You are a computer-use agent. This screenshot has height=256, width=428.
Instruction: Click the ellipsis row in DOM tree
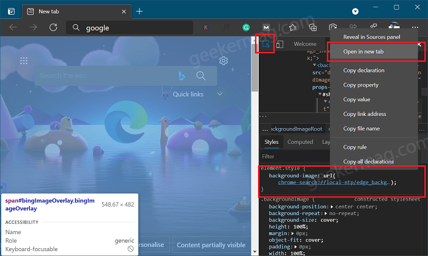[x=263, y=116]
